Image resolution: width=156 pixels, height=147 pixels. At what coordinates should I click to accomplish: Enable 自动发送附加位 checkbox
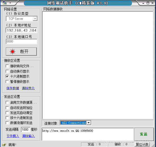[x=7, y=108]
